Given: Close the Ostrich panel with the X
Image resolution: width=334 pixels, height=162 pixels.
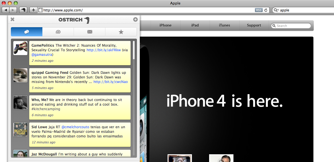Looking at the screenshot, I should pyautogui.click(x=13, y=19).
